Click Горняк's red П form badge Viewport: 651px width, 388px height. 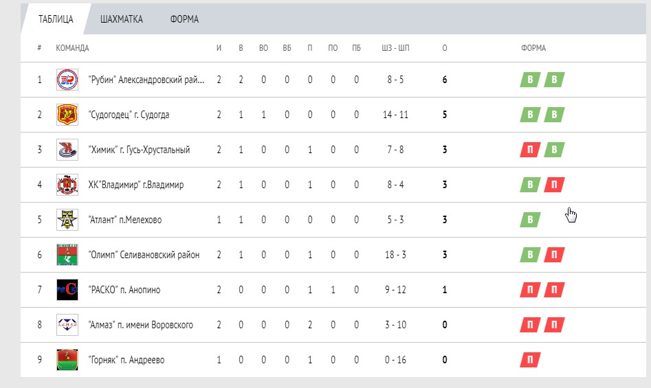click(x=529, y=360)
